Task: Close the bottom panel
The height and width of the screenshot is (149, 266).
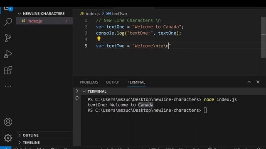Action: tap(258, 82)
